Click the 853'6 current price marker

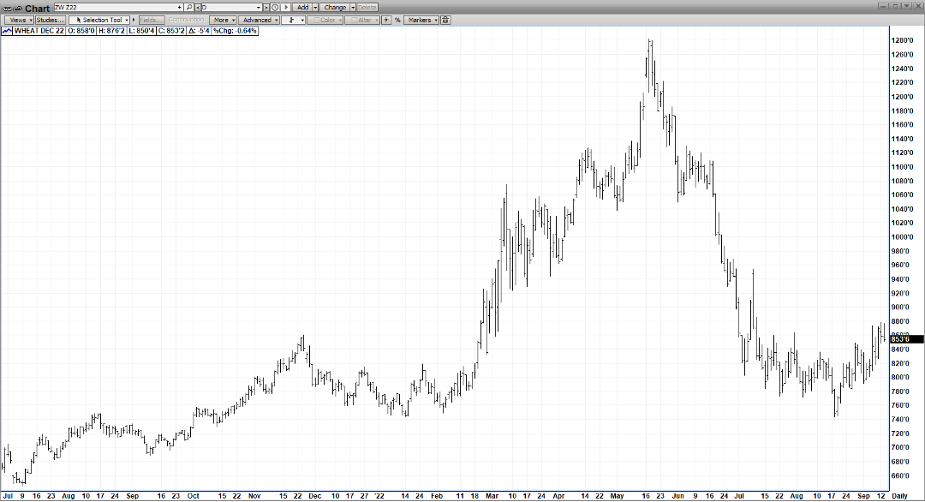[906, 339]
